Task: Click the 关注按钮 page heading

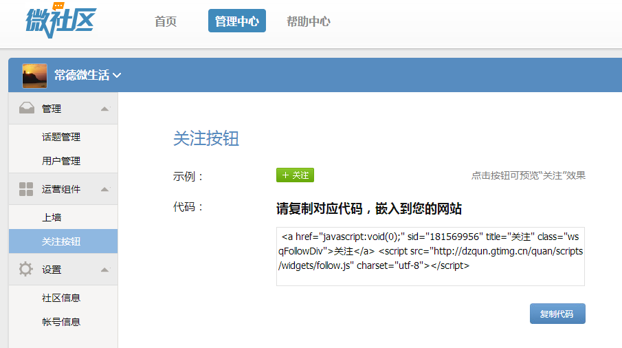Action: click(x=206, y=138)
